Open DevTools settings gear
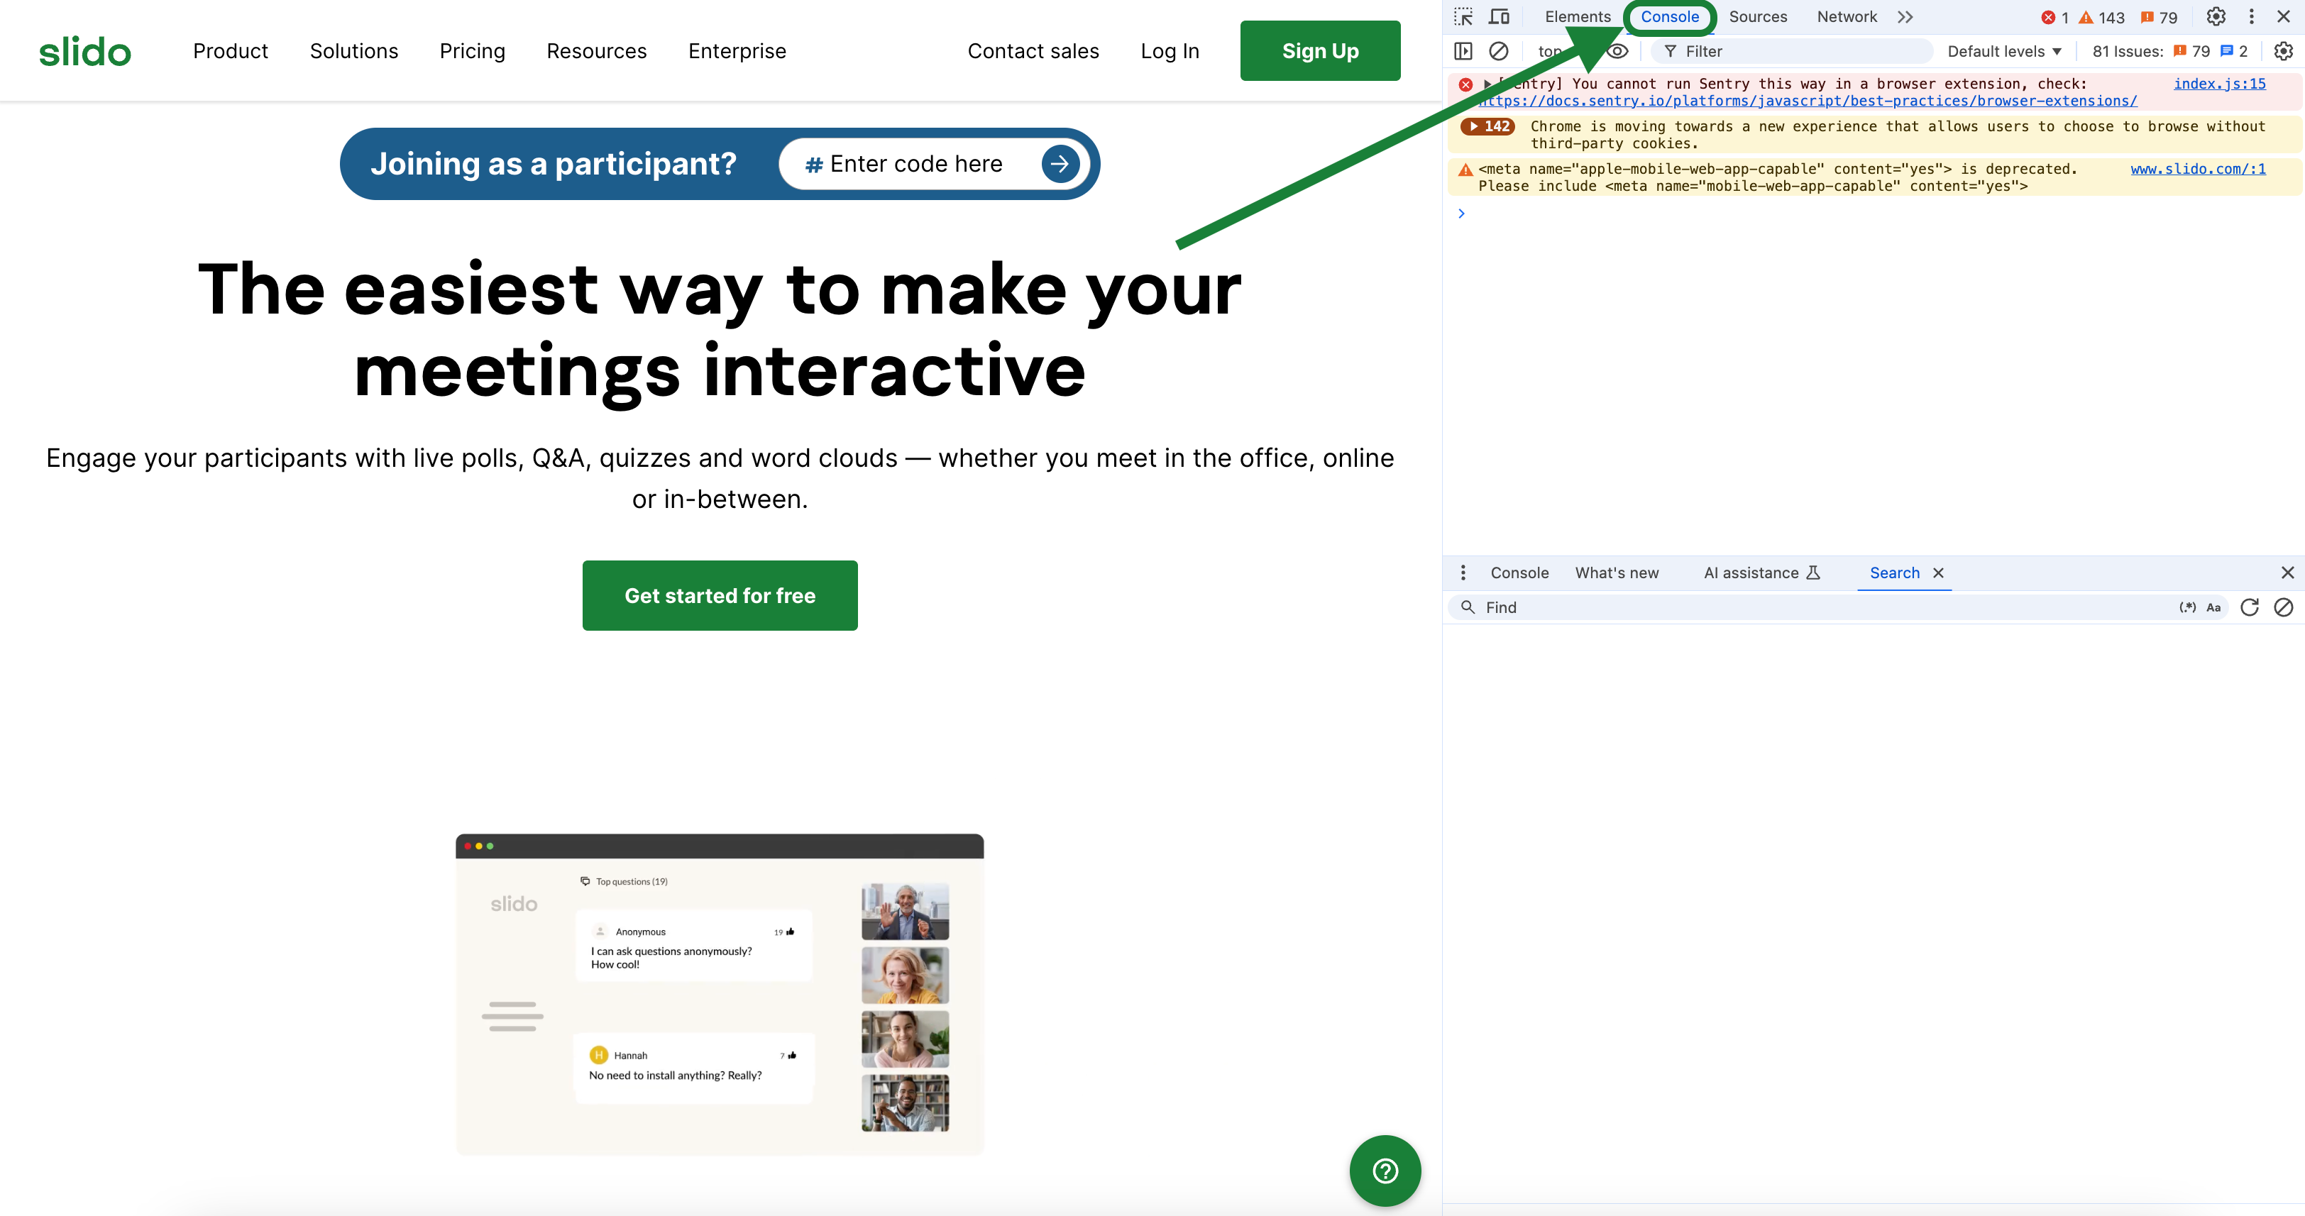The image size is (2305, 1216). click(2216, 17)
